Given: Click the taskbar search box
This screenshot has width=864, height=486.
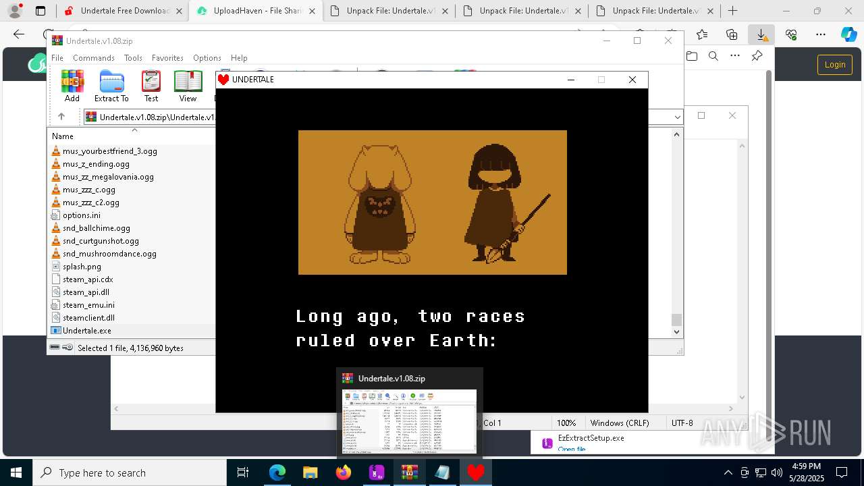Looking at the screenshot, I should [130, 473].
